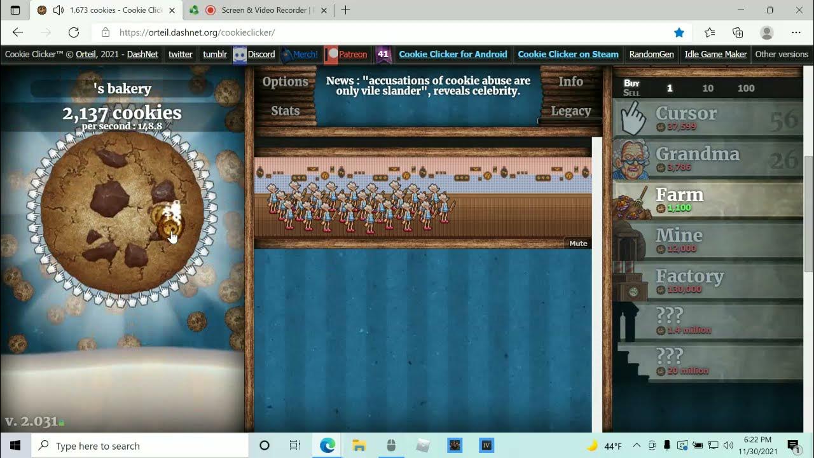Image resolution: width=814 pixels, height=458 pixels.
Task: Click the taskbar search box
Action: tap(140, 445)
